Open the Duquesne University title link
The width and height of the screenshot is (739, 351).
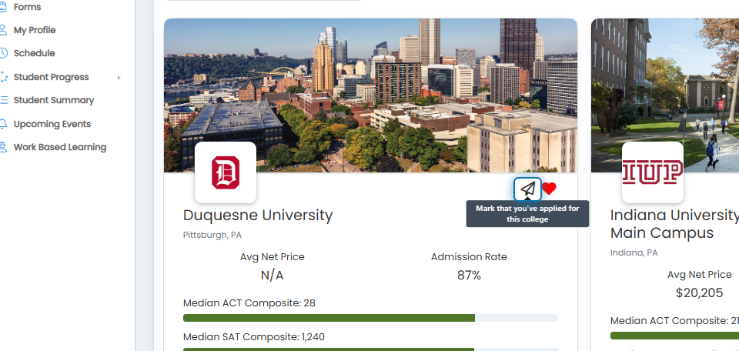[258, 216]
